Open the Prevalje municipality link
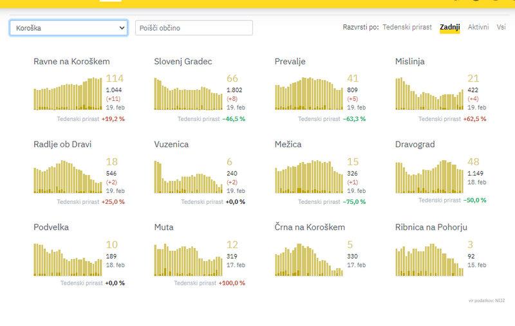 (x=290, y=62)
